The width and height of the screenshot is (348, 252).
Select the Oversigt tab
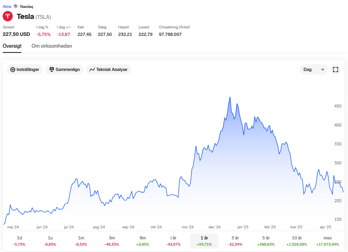(x=12, y=46)
